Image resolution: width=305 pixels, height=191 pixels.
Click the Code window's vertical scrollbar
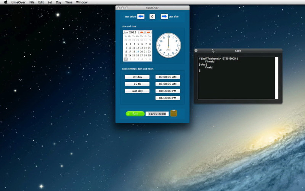(x=276, y=78)
